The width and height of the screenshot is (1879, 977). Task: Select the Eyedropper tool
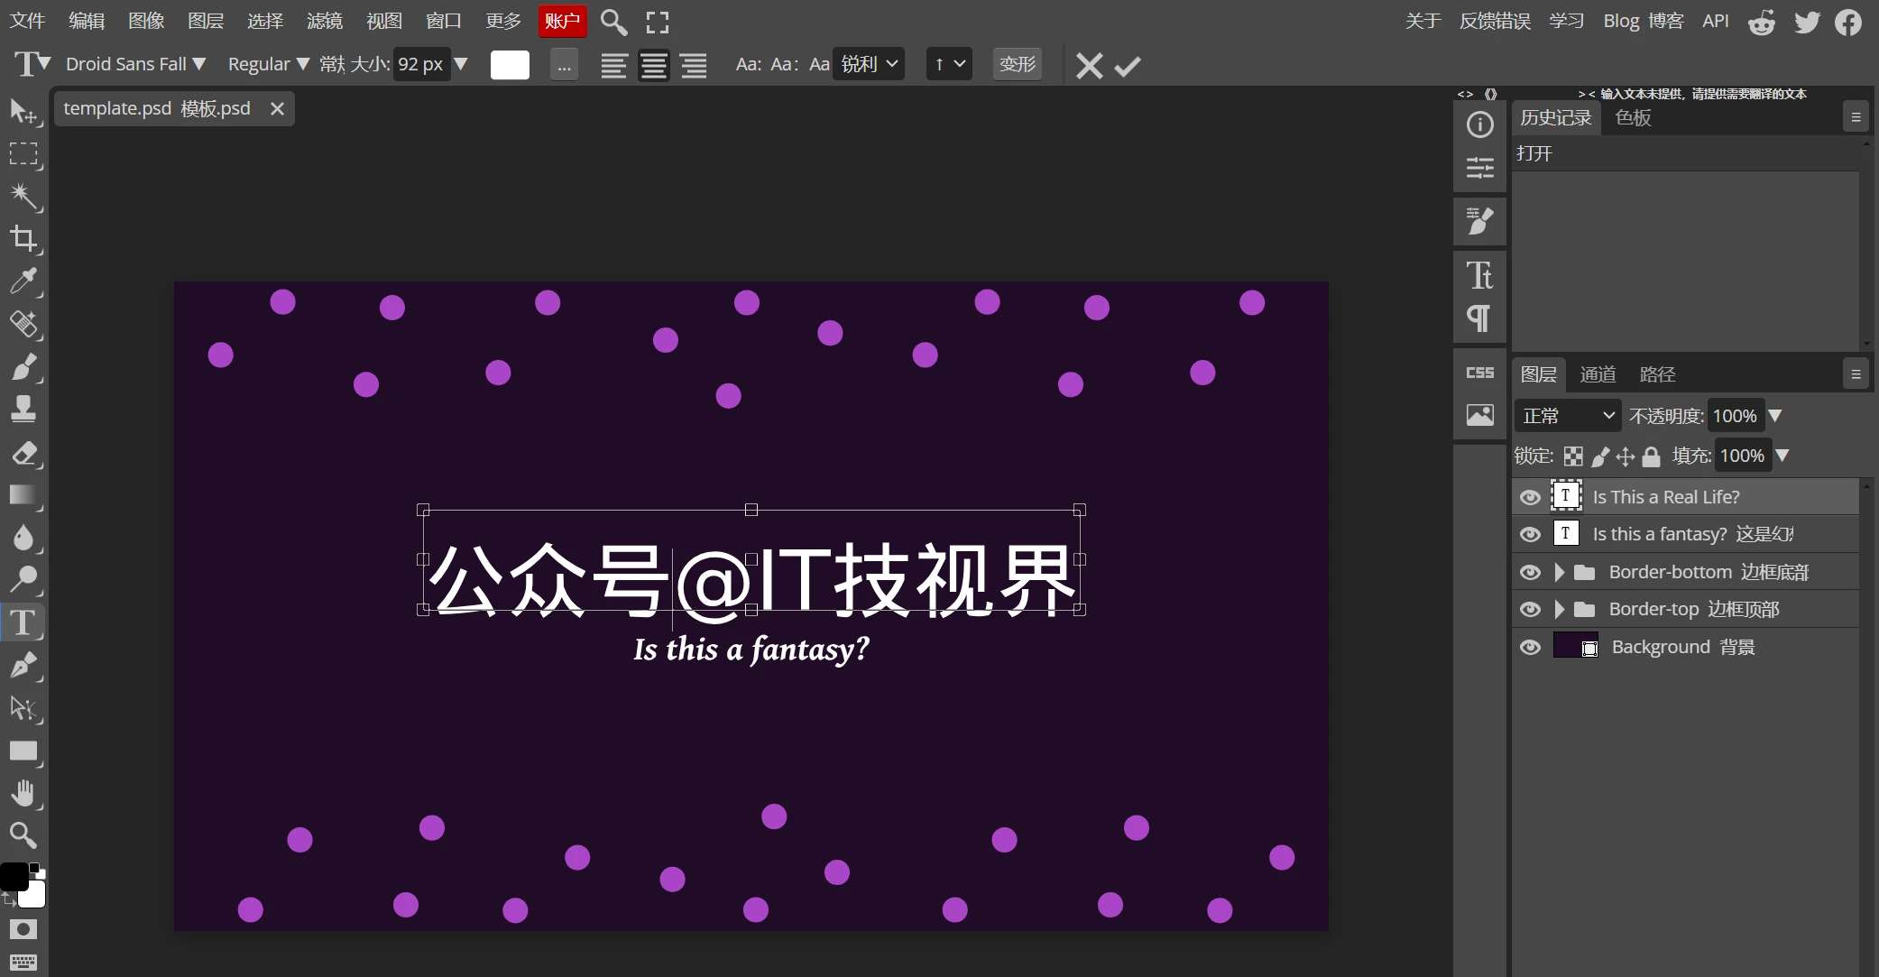pos(23,281)
